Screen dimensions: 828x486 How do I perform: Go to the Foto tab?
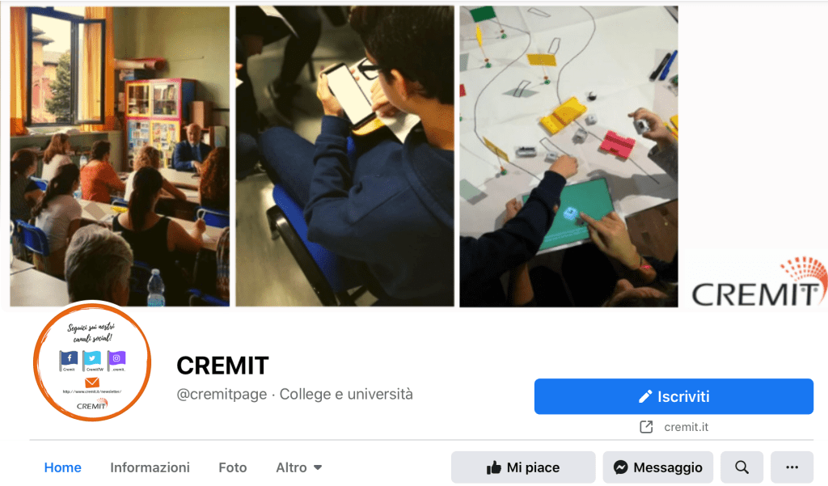233,467
